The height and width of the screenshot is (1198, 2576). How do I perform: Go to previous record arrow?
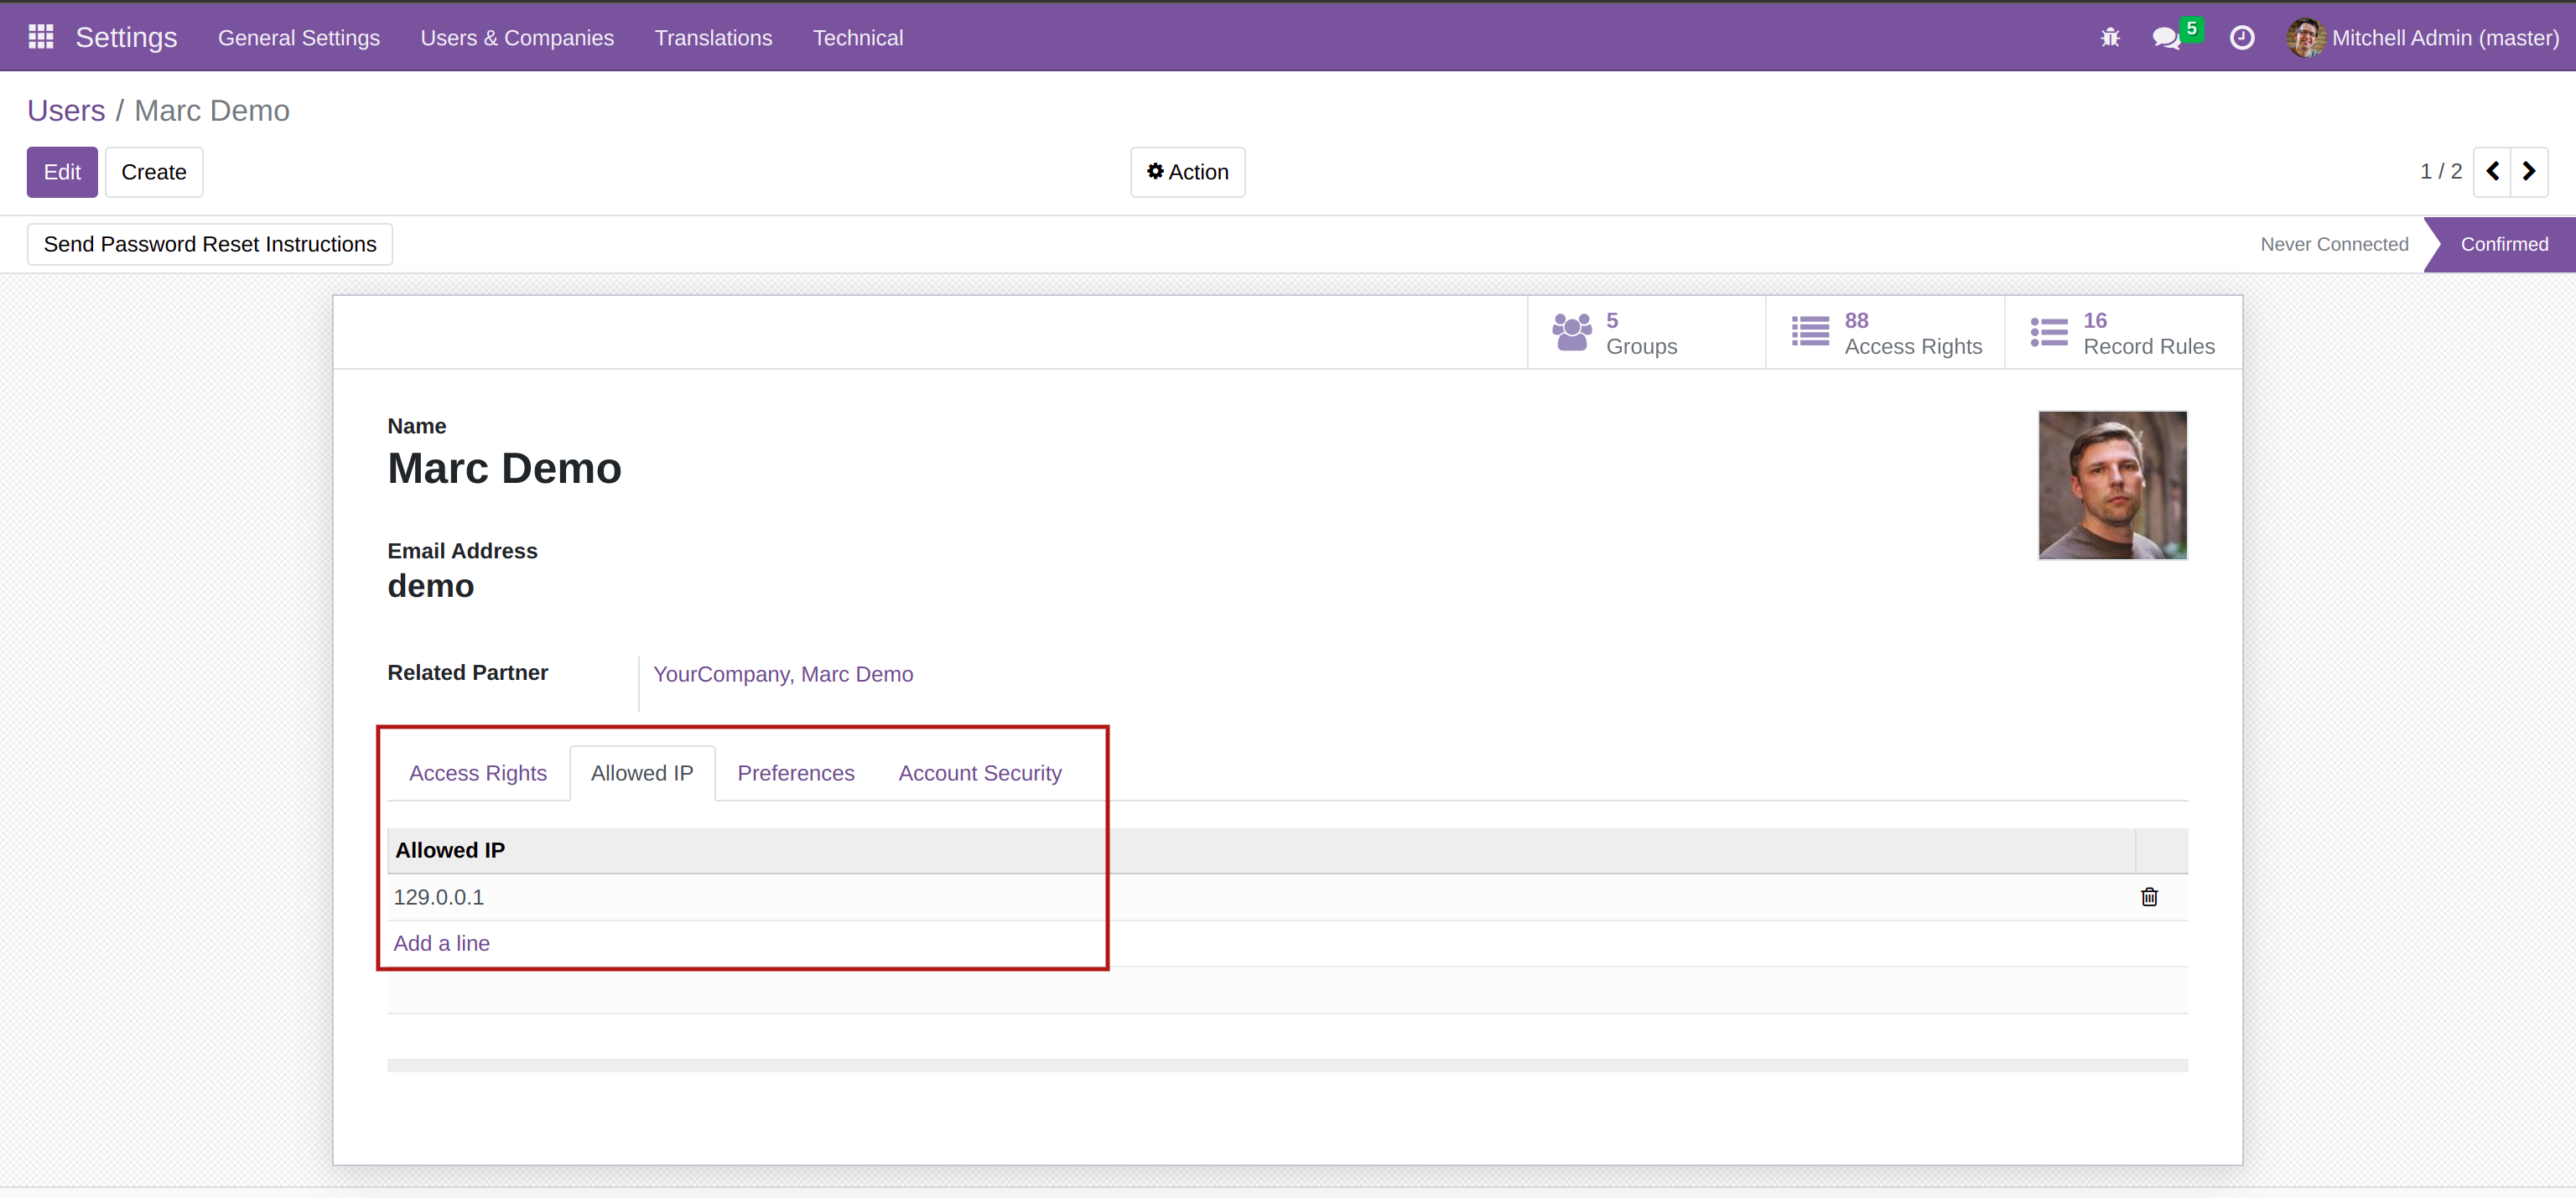2492,172
